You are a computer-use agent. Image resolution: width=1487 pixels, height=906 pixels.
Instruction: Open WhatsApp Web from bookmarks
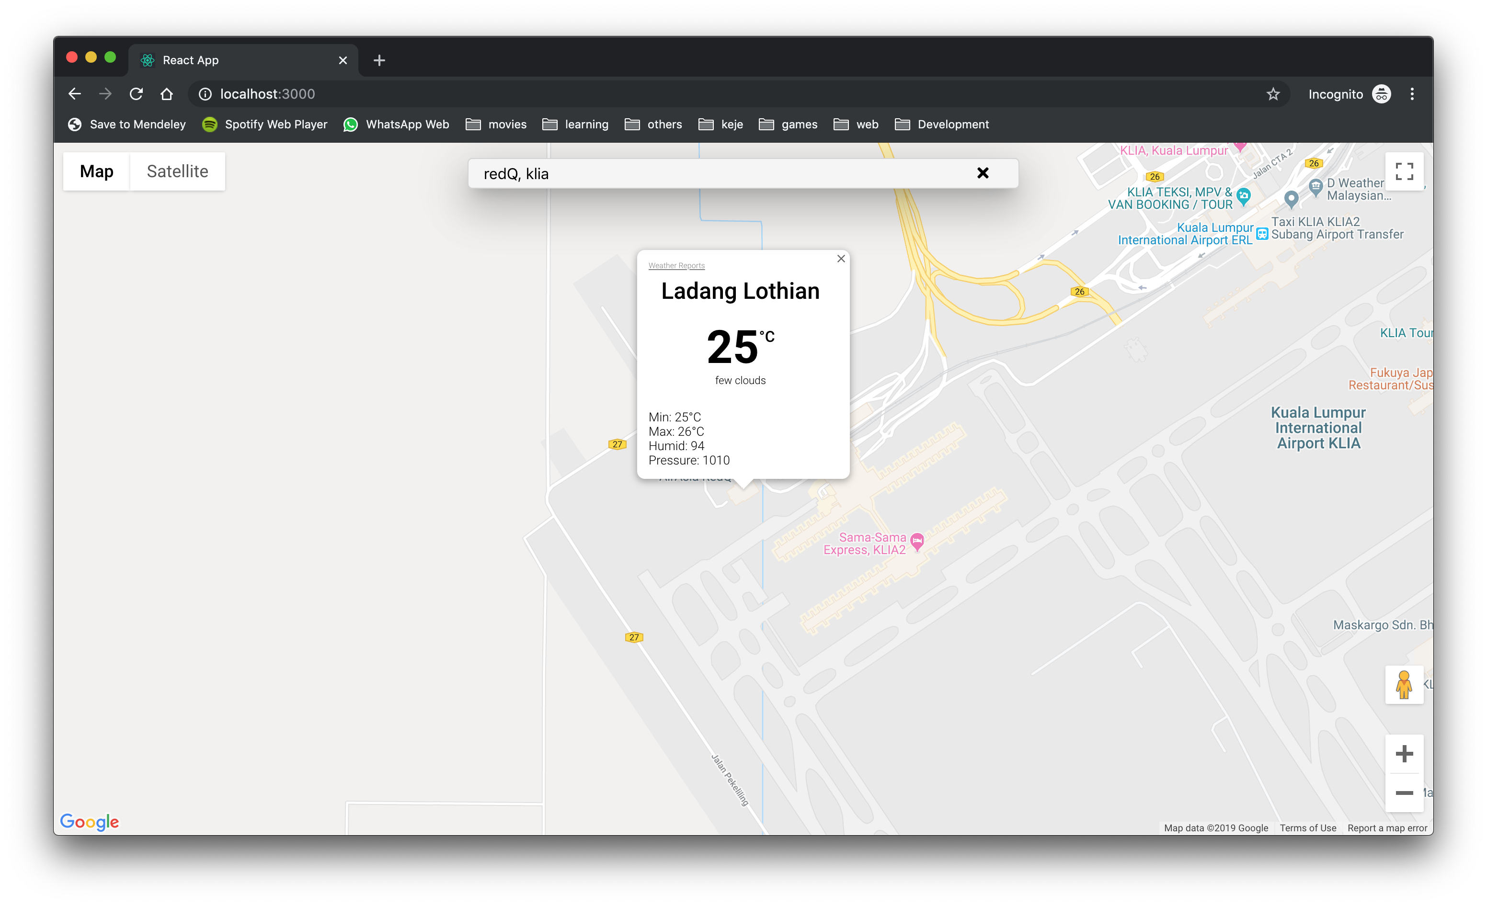(396, 124)
